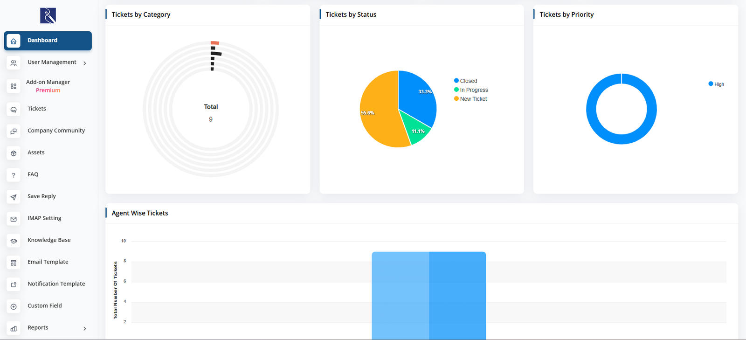746x340 pixels.
Task: Click the Tickets by Priority heading
Action: pyautogui.click(x=566, y=14)
